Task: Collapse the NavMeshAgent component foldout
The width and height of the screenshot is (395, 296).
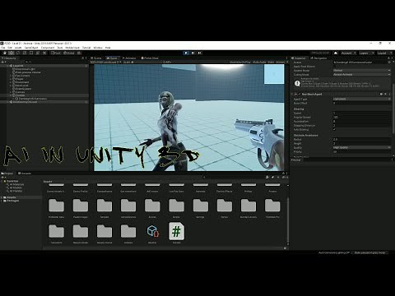Action: click(292, 94)
